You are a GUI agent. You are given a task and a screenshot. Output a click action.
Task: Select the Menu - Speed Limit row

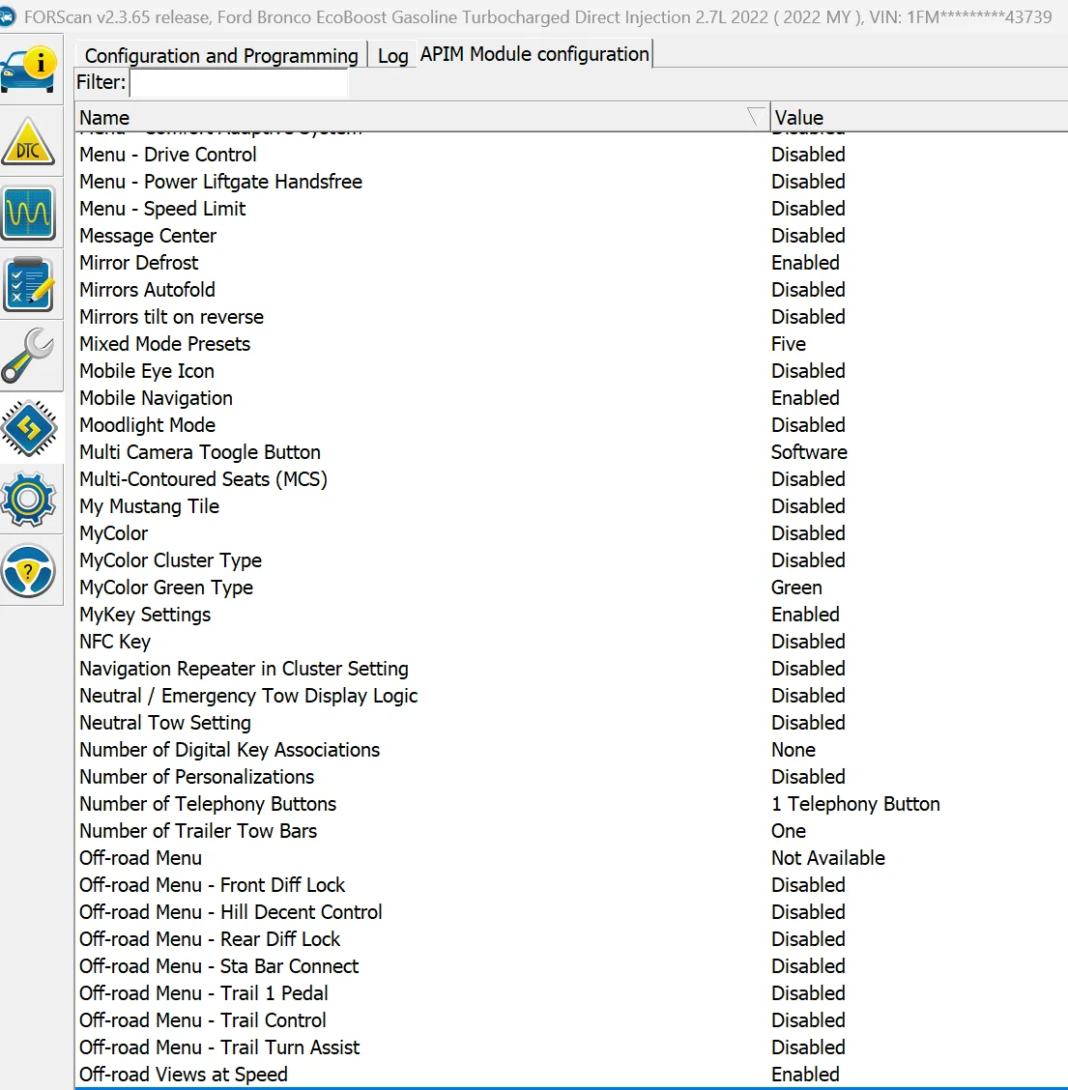pos(571,209)
